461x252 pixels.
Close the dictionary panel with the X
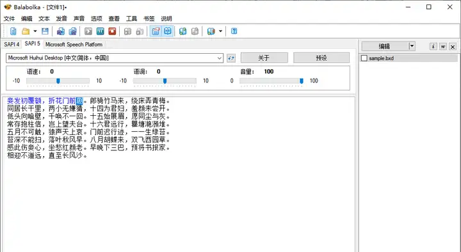tap(453, 47)
